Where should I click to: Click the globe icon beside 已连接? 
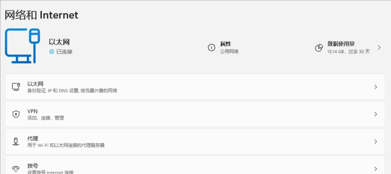pyautogui.click(x=52, y=52)
